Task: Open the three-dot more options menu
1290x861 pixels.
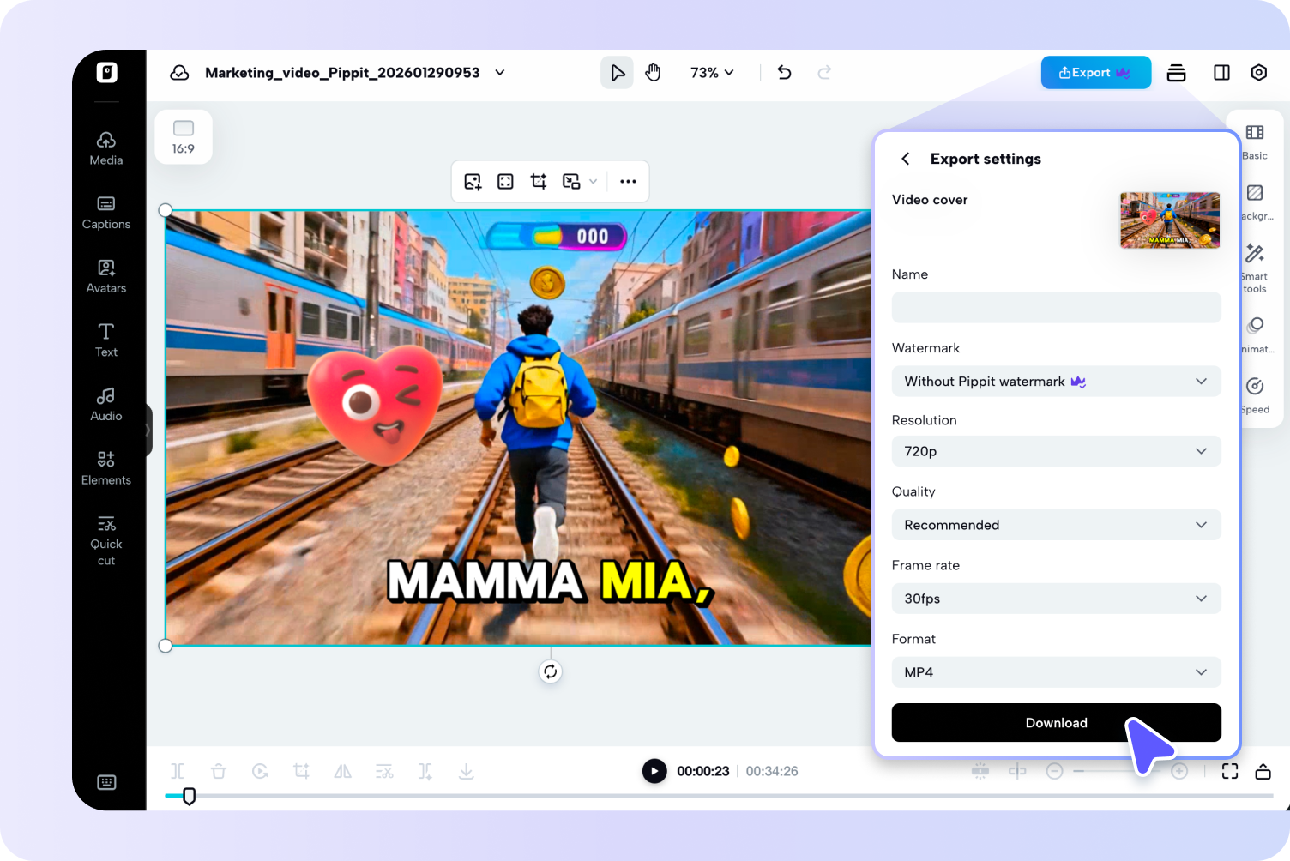Action: coord(628,181)
